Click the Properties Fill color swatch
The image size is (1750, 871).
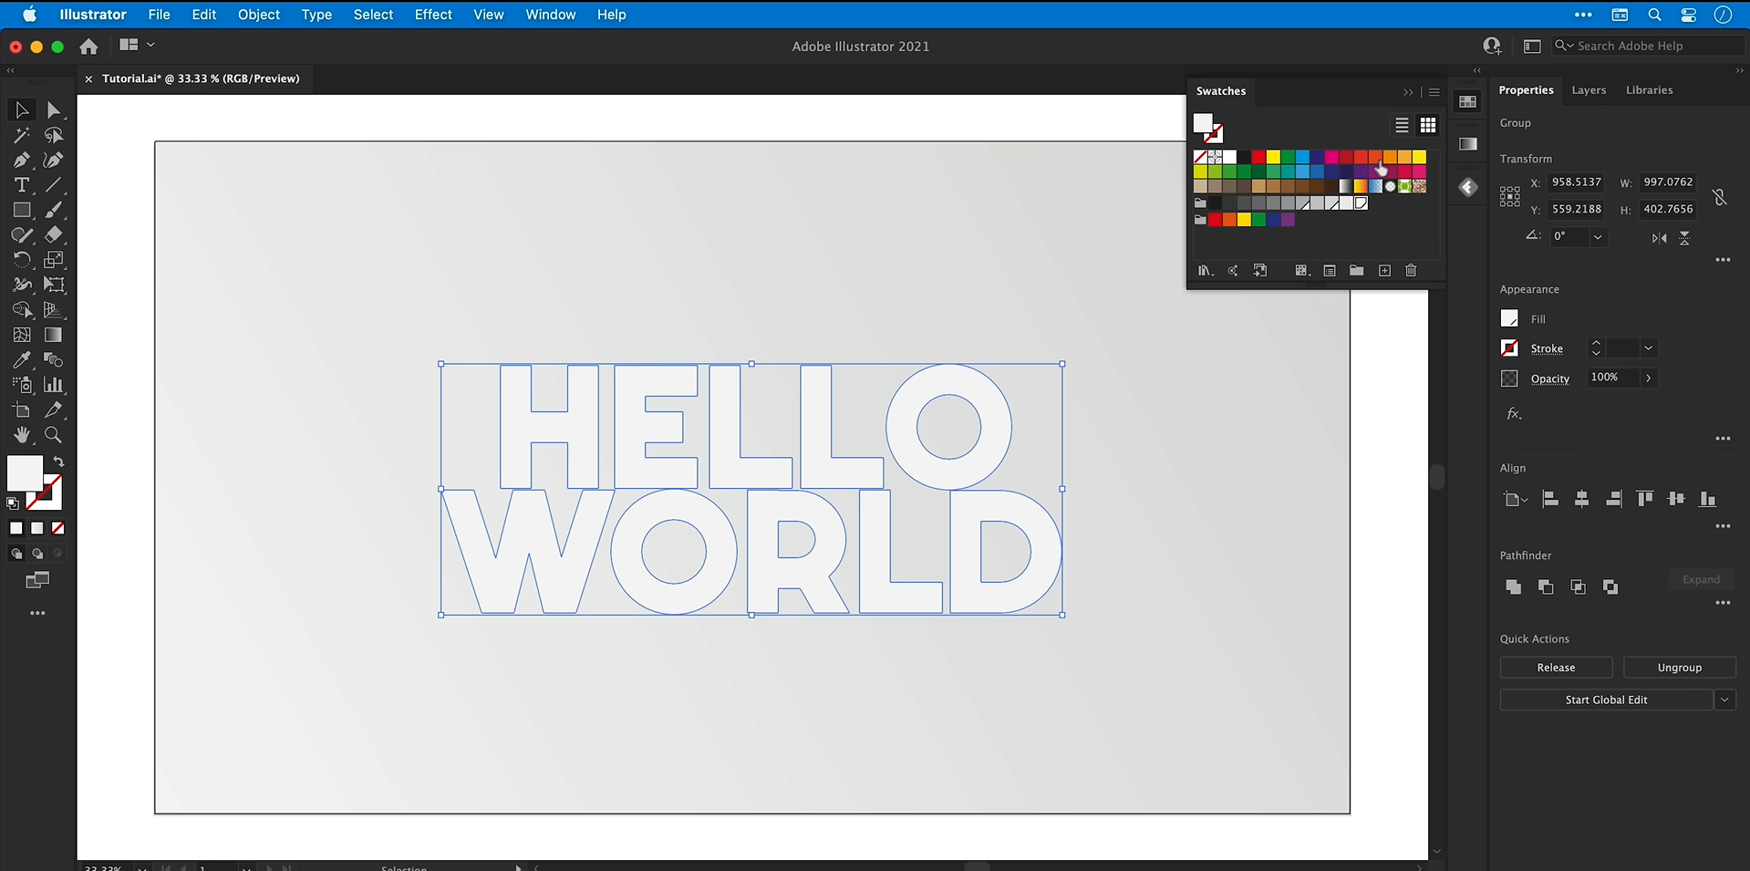tap(1509, 318)
